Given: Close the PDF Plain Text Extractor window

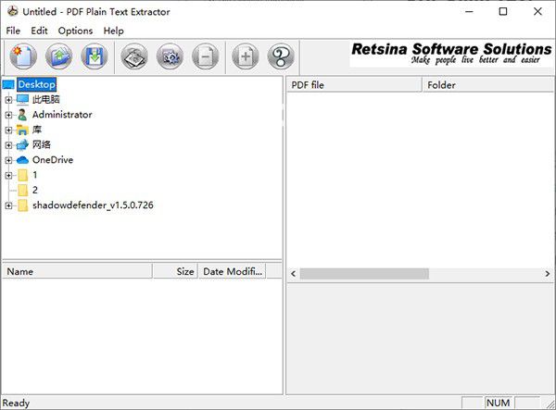Looking at the screenshot, I should [537, 12].
